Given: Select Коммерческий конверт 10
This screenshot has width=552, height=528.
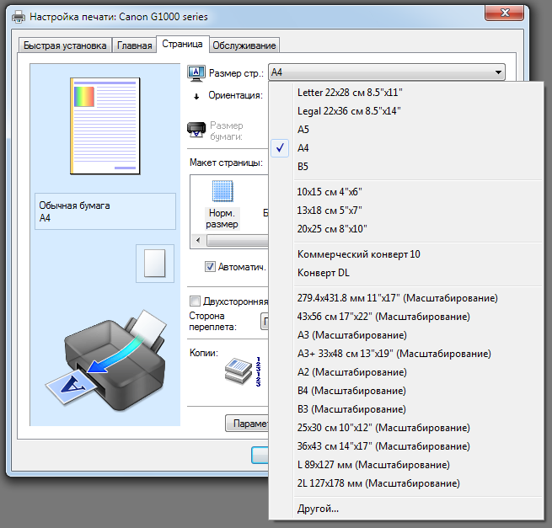Looking at the screenshot, I should 406,254.
